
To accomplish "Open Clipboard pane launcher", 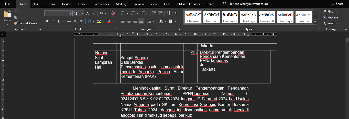I will pos(40,29).
